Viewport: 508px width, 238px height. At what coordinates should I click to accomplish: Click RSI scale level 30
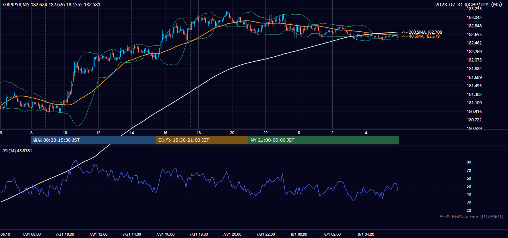pos(469,202)
